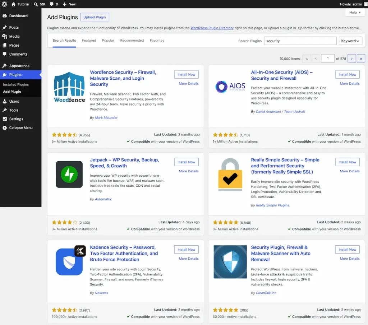Viewport: 368px width, 325px height.
Task: Click the Jetpack – WP Security title
Action: coord(124,163)
